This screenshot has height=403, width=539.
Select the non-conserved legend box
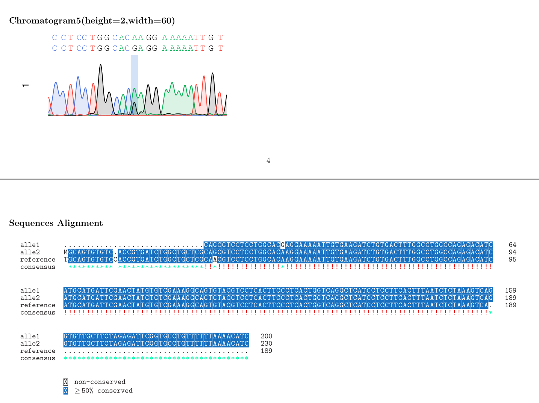(x=65, y=382)
